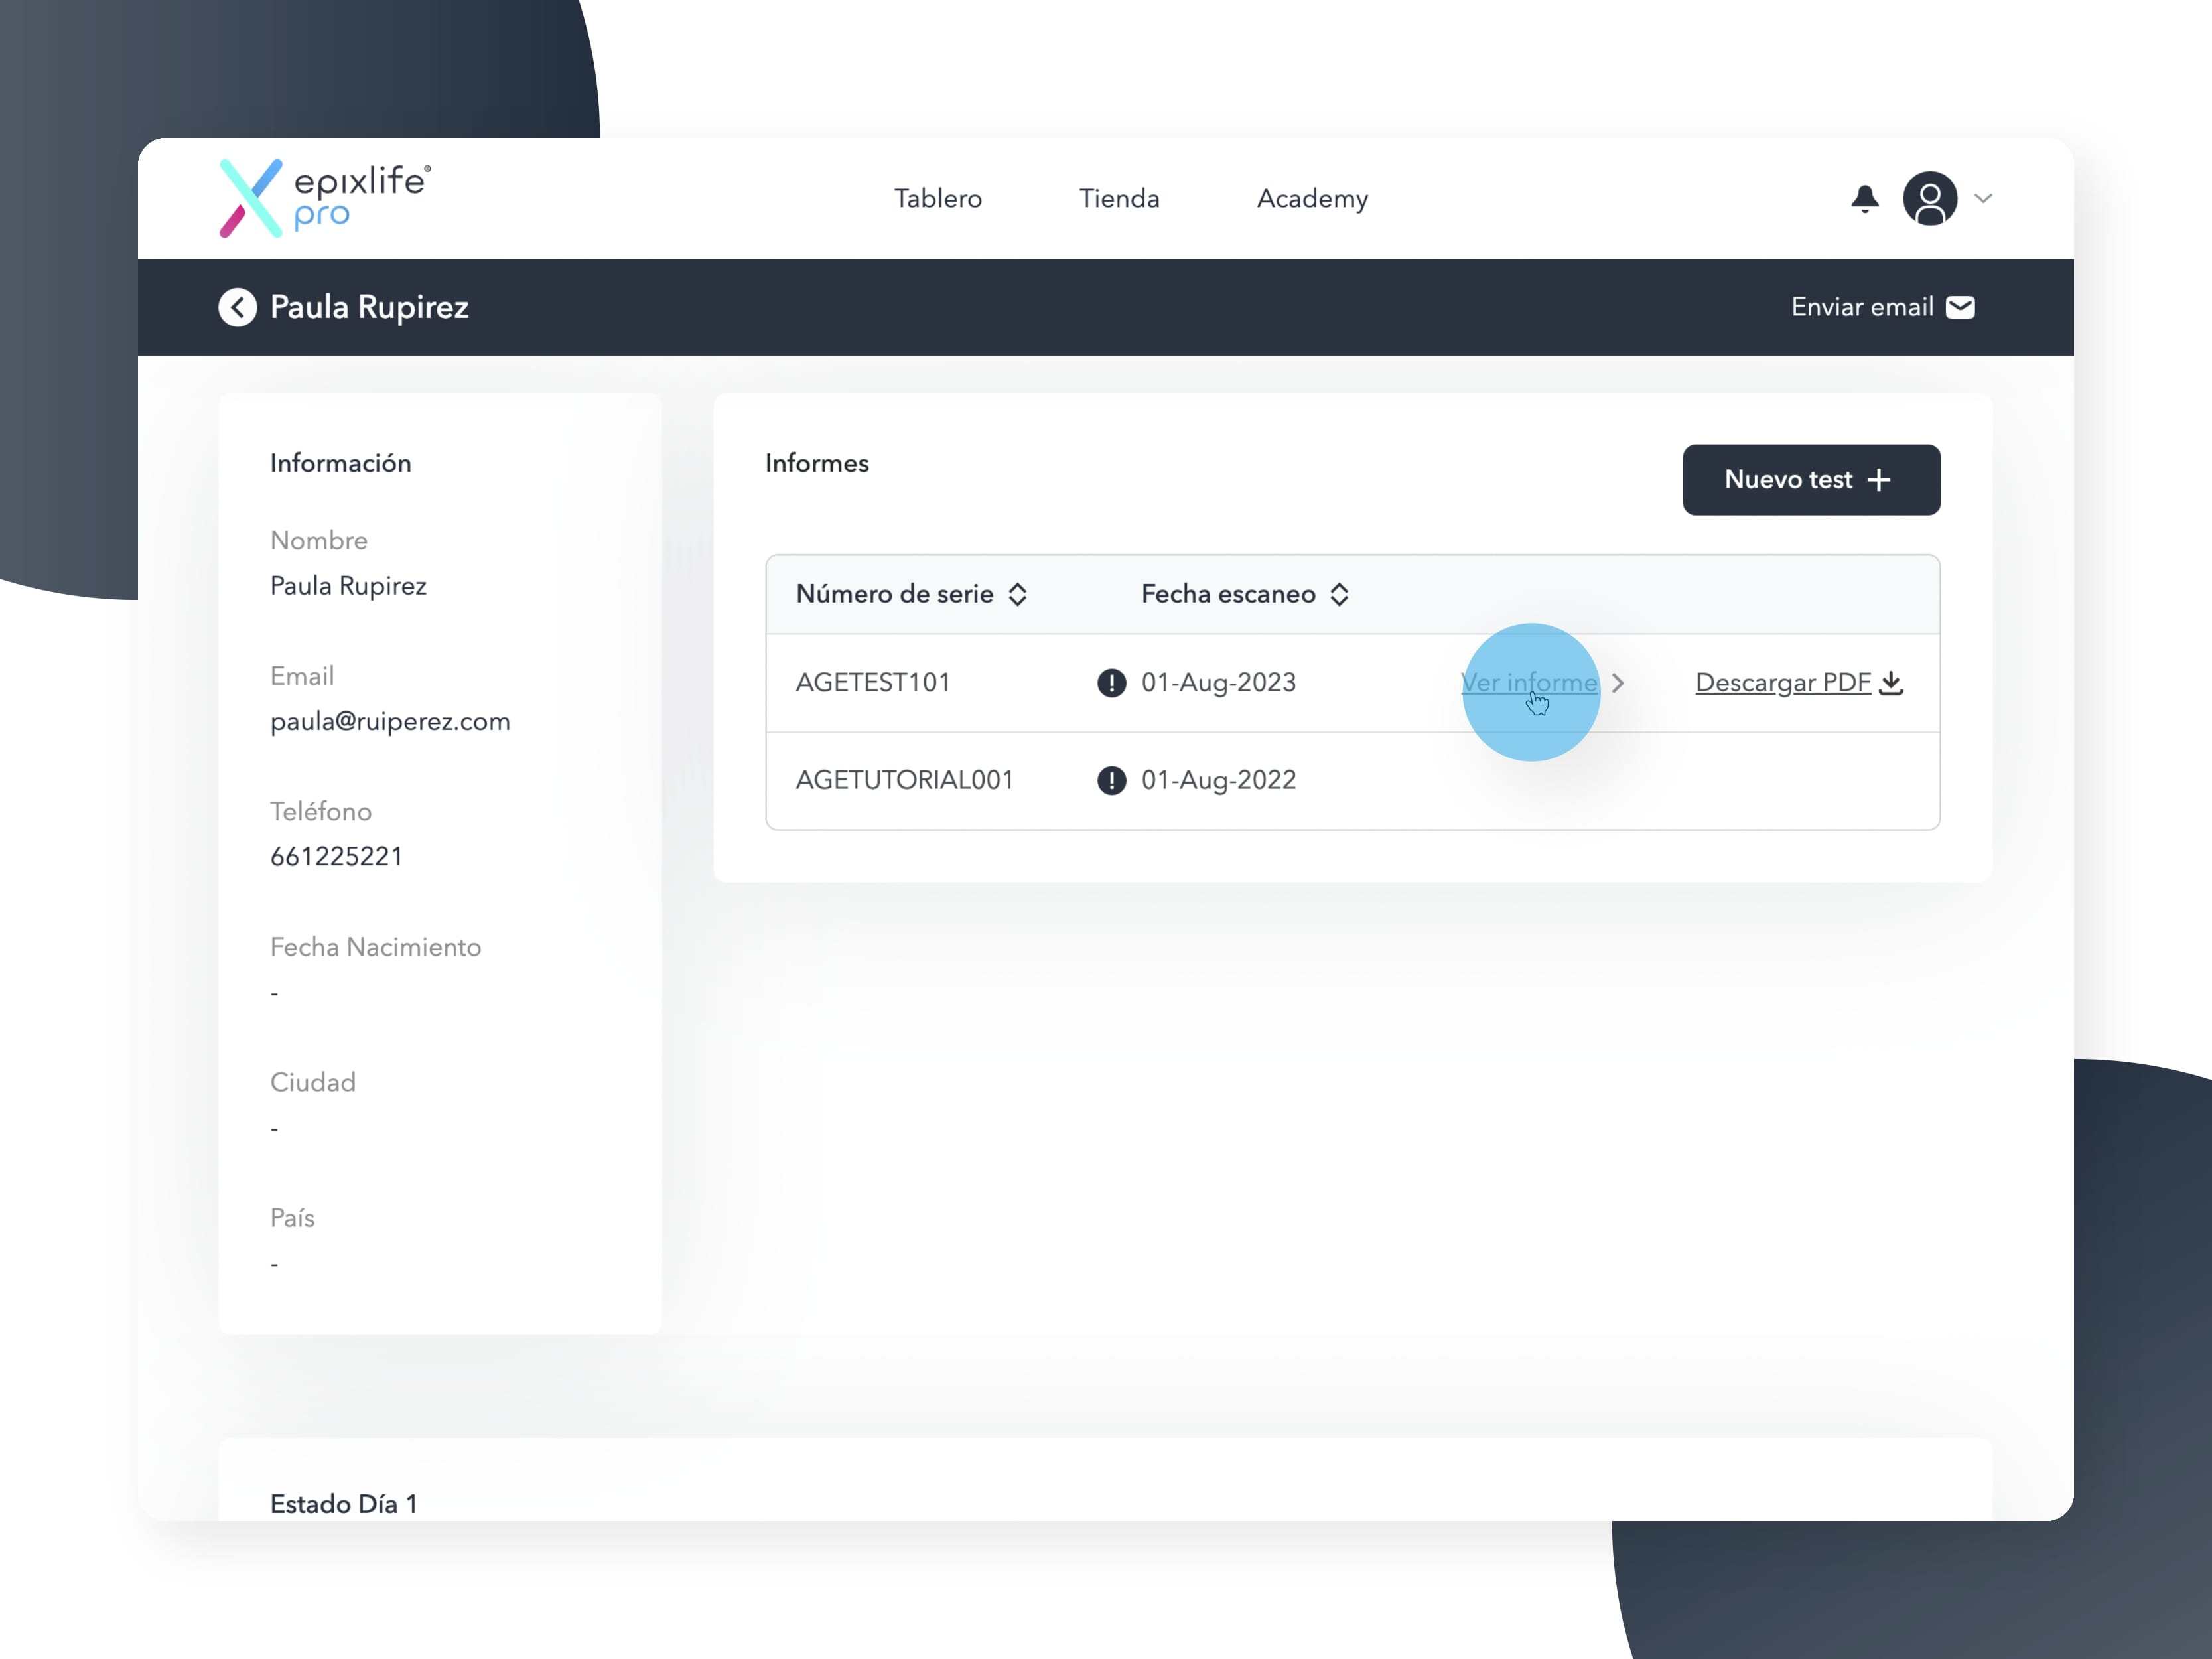Image resolution: width=2212 pixels, height=1659 pixels.
Task: Click the date 01-Aug-2023
Action: pos(1218,683)
